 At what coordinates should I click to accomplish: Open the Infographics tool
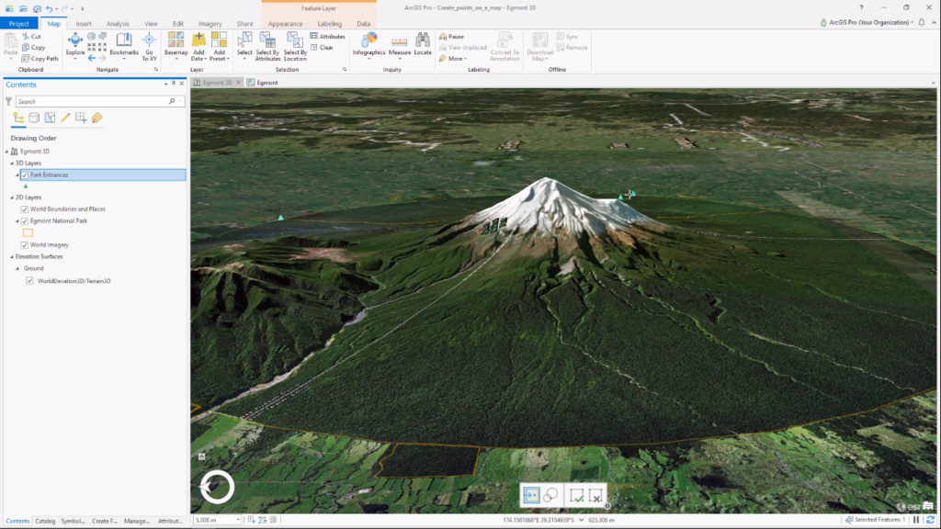(369, 46)
